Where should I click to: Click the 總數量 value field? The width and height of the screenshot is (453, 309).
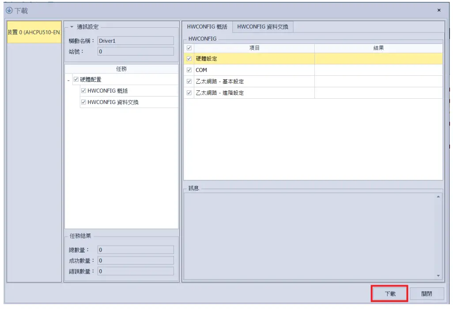click(136, 250)
